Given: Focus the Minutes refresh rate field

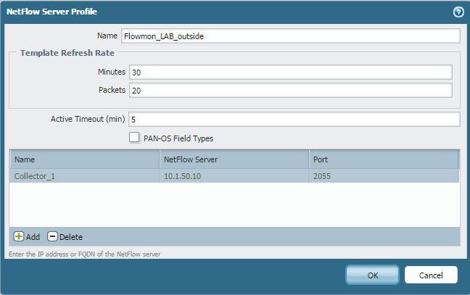Looking at the screenshot, I should (x=290, y=72).
